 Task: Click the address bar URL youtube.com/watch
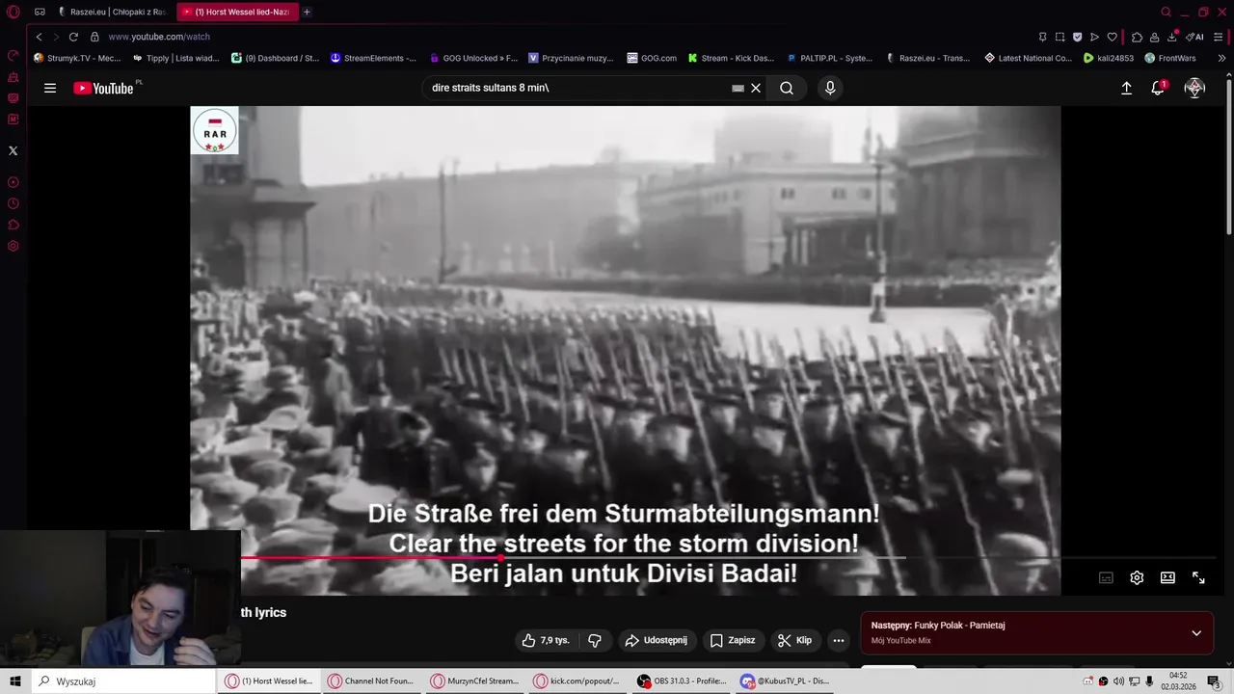coord(159,37)
